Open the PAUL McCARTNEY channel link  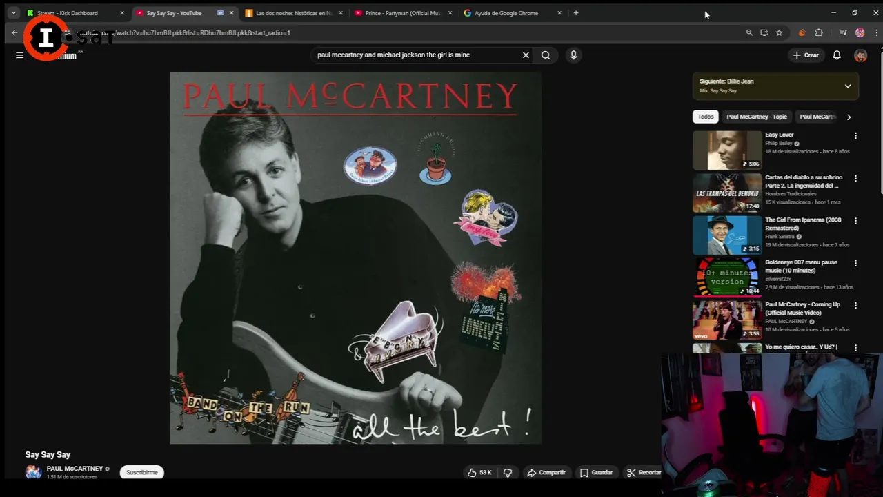(75, 469)
